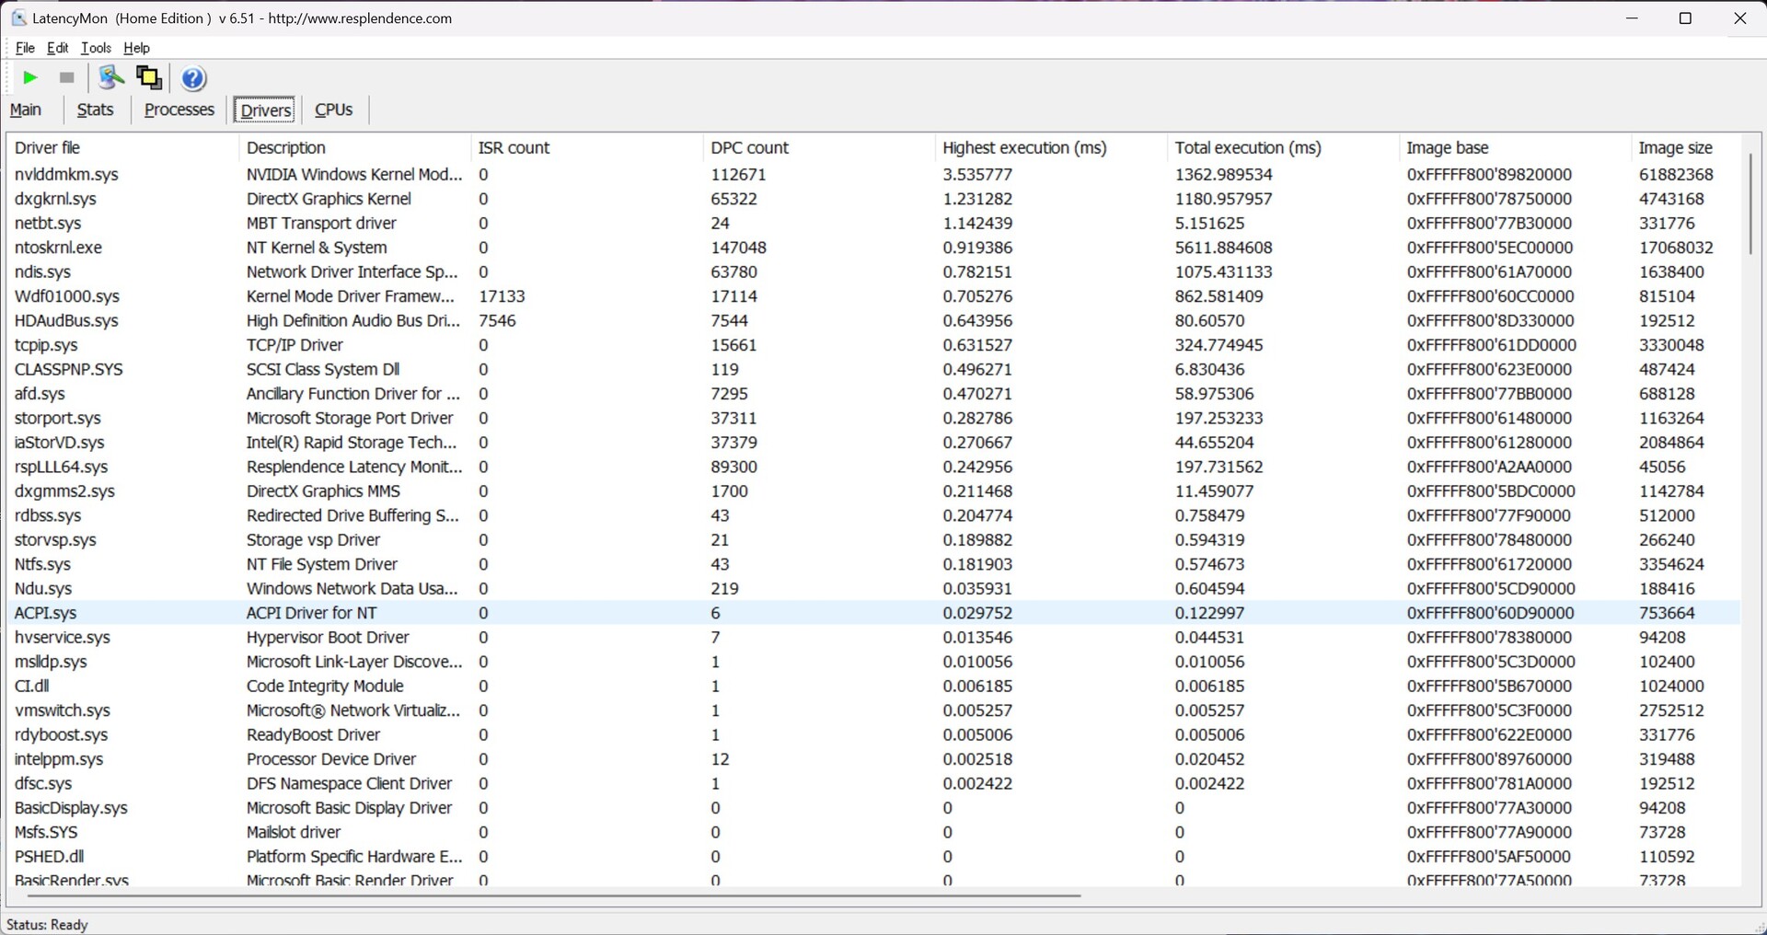This screenshot has height=935, width=1767.
Task: Start monitoring with the green play icon
Action: pos(29,78)
